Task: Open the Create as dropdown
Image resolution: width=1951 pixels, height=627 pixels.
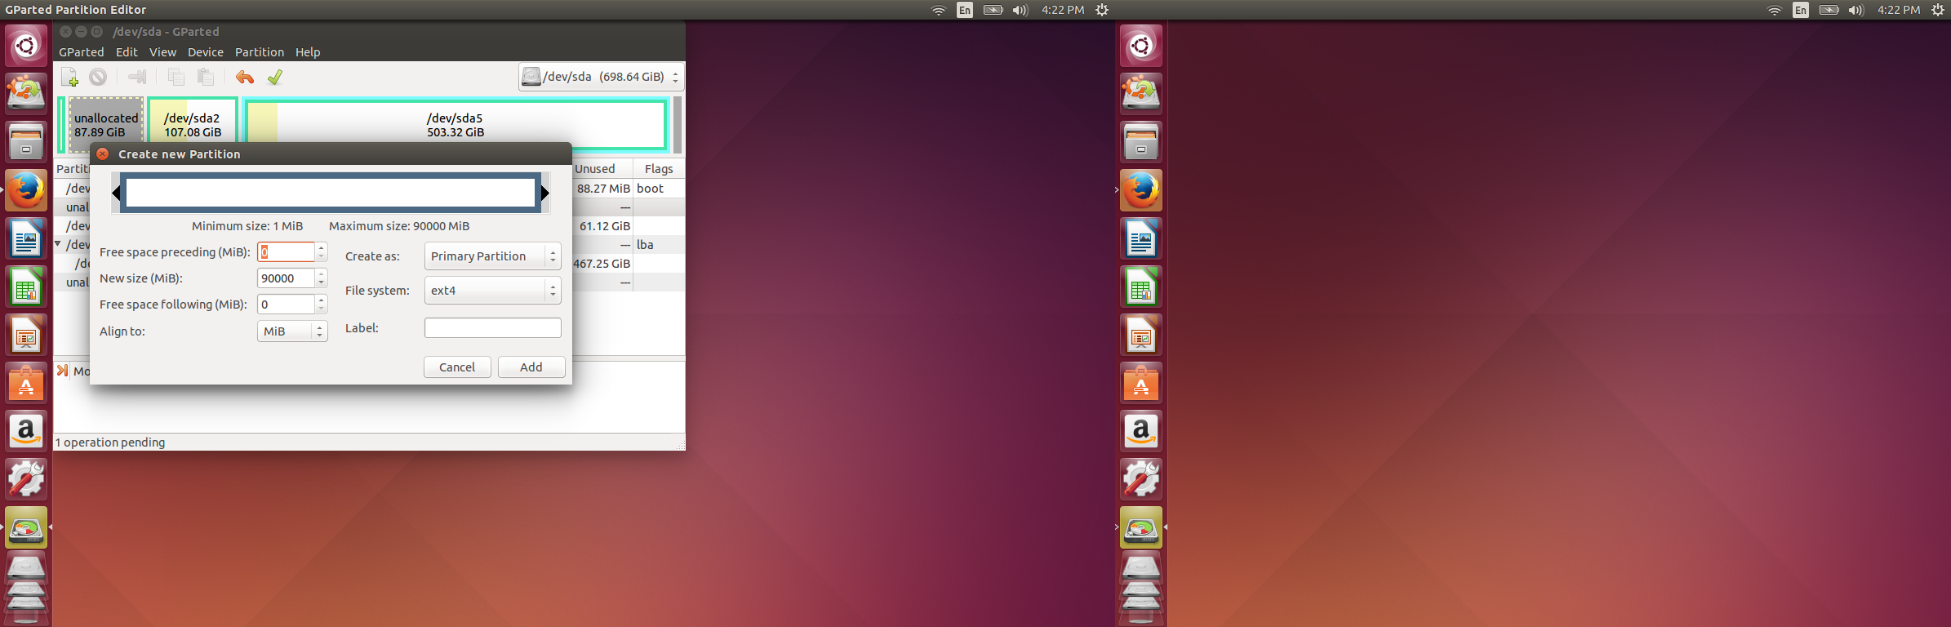Action: click(492, 256)
